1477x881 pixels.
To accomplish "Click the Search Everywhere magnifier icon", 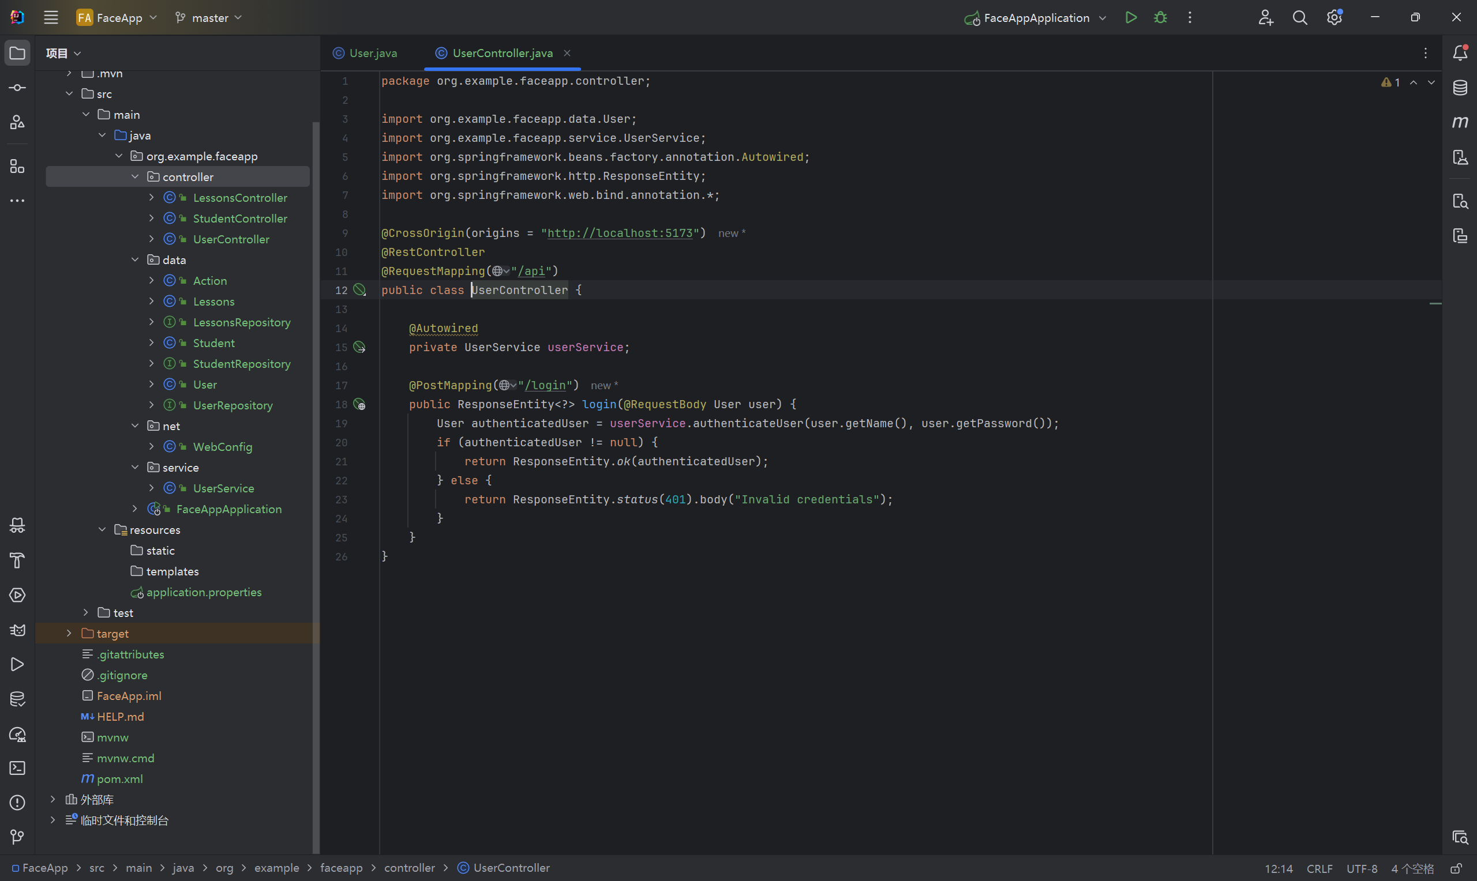I will [x=1299, y=18].
